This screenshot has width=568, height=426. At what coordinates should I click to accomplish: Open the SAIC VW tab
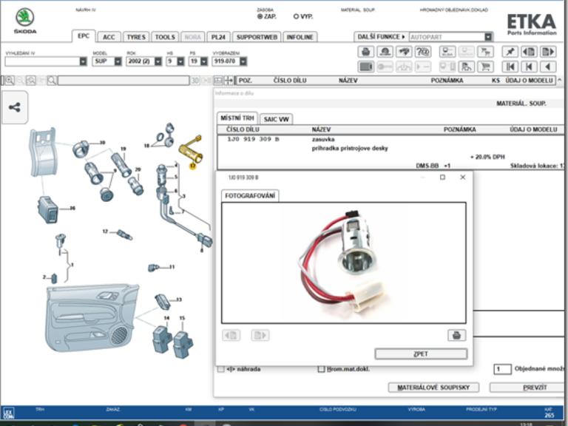pos(276,118)
